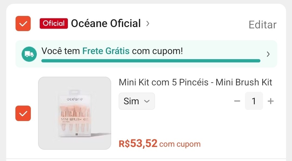
Task: Open the Mini Kit com 5 Pincéis product title
Action: click(195, 82)
